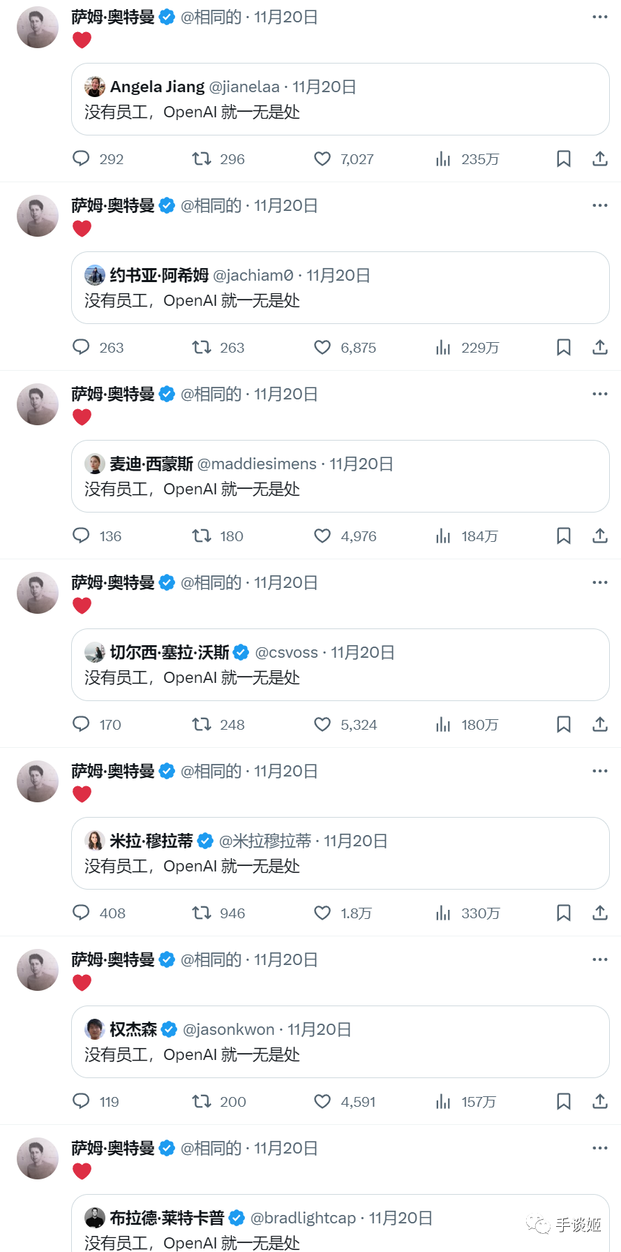
Task: Share the tweet quoting @jasonkwon
Action: [600, 1102]
